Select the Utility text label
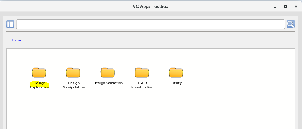The image size is (302, 129). click(176, 83)
